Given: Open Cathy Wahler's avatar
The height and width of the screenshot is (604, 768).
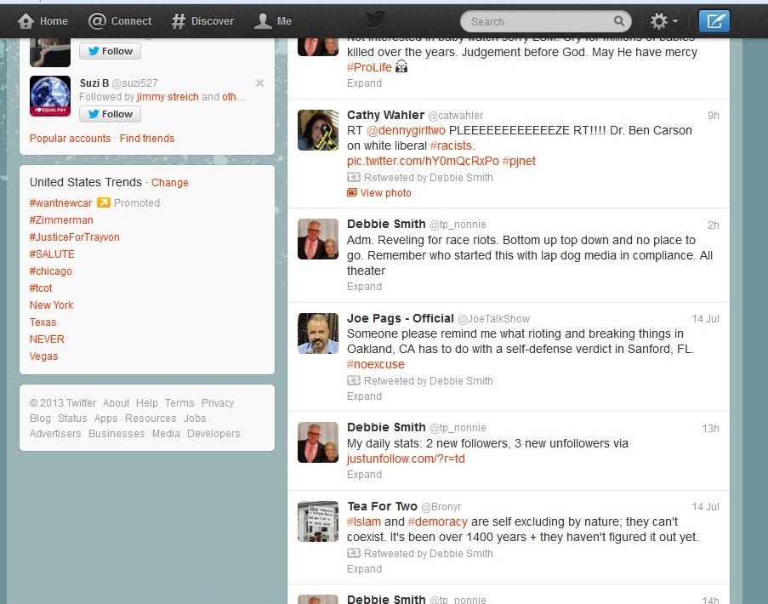Looking at the screenshot, I should [318, 130].
